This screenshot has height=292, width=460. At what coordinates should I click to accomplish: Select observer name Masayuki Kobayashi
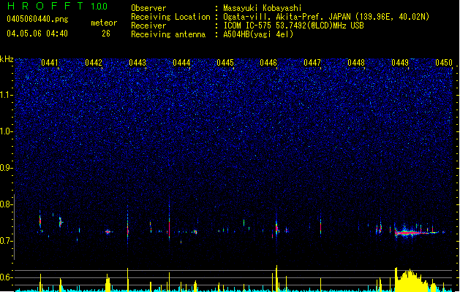pyautogui.click(x=263, y=8)
